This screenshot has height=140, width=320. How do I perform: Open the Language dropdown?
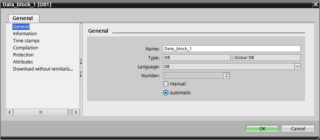297,66
